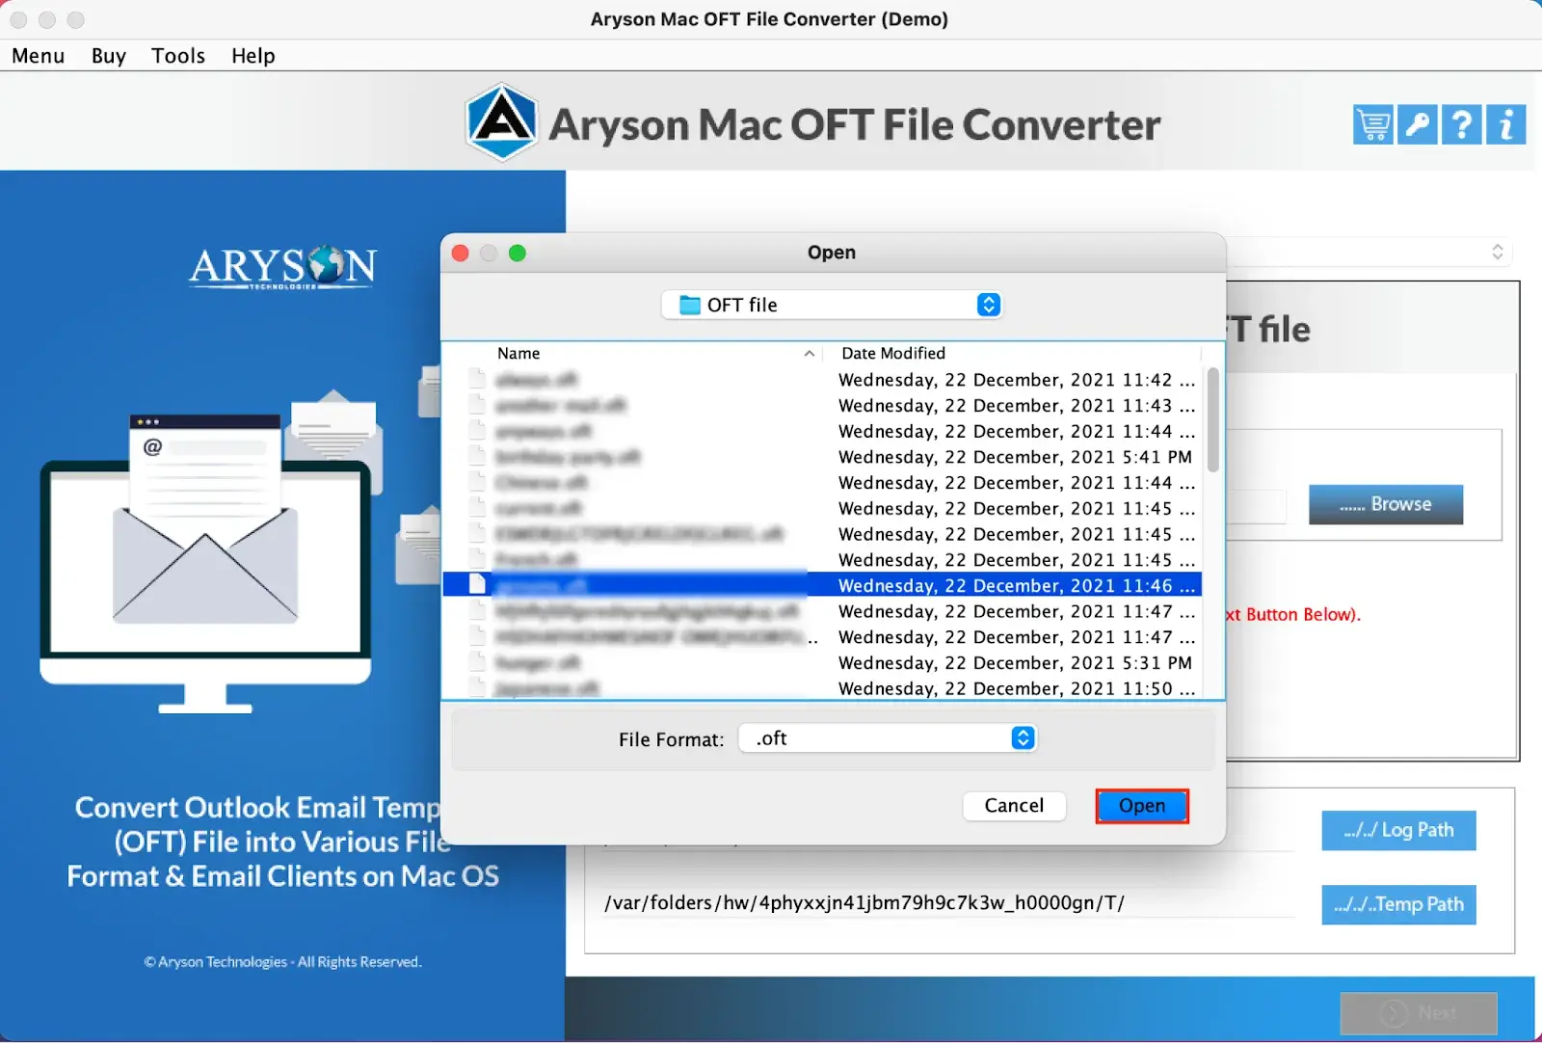Image resolution: width=1542 pixels, height=1044 pixels.
Task: Click the Temp Path button
Action: 1398,904
